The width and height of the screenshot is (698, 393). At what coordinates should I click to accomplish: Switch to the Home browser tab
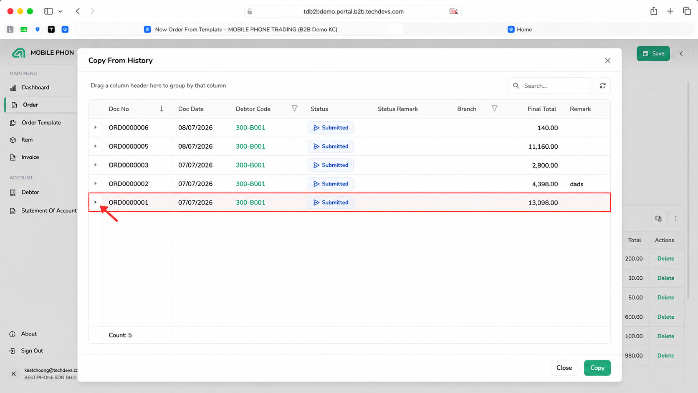tap(520, 30)
